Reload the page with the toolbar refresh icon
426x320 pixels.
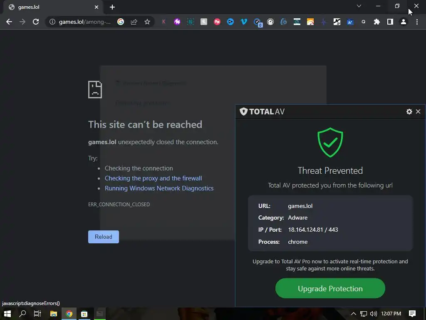coord(36,22)
